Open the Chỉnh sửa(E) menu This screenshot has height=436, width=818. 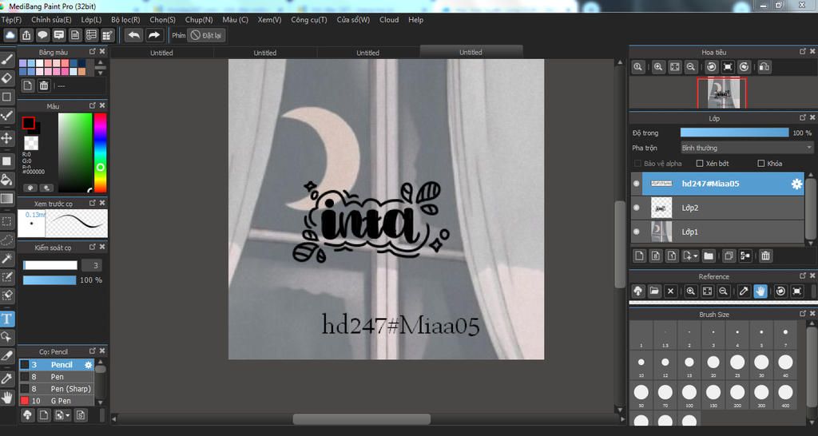pos(51,20)
